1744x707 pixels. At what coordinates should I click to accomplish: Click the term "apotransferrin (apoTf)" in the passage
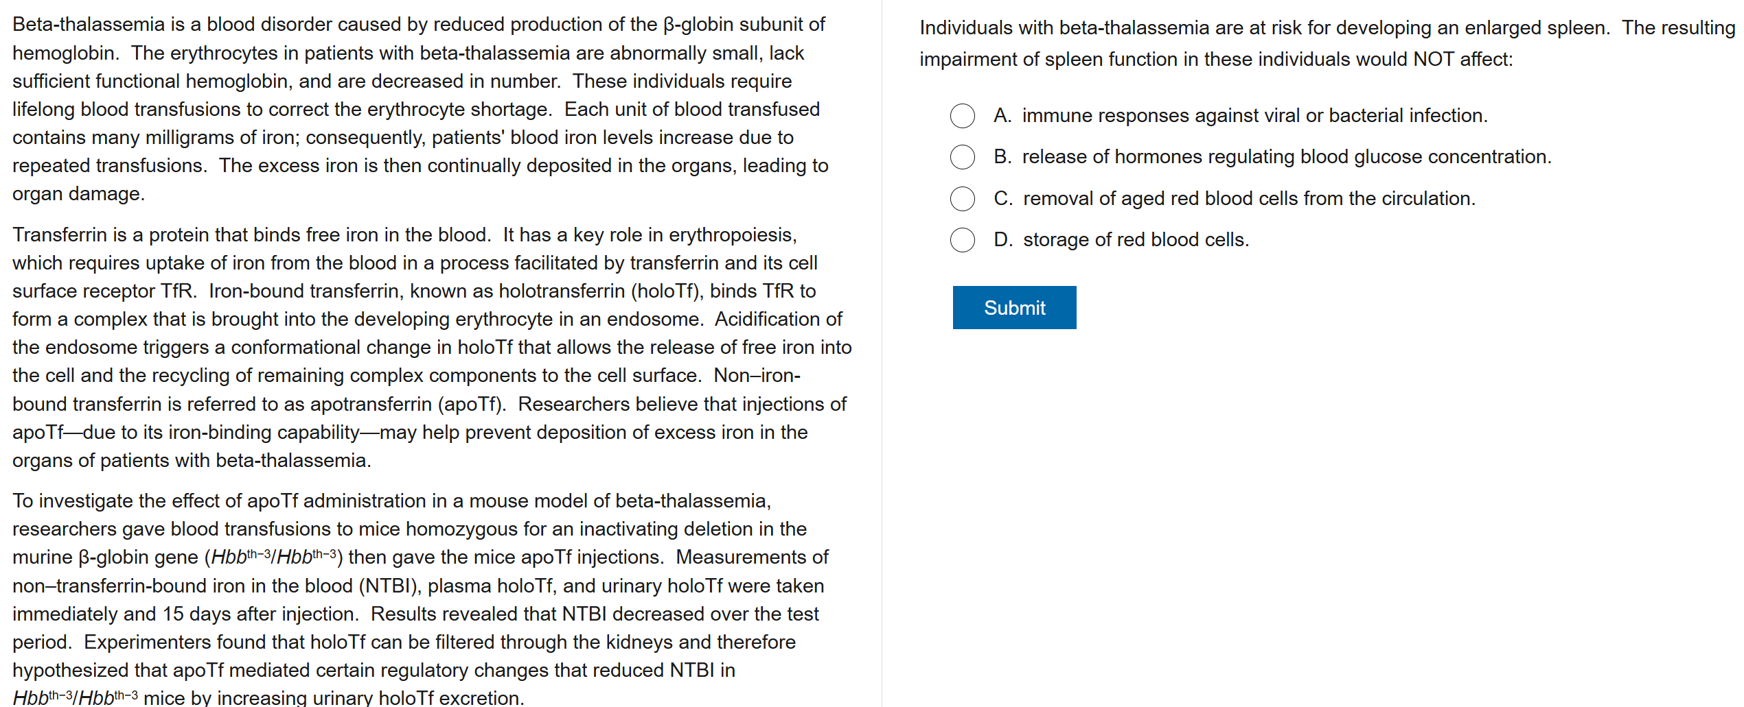[x=408, y=405]
